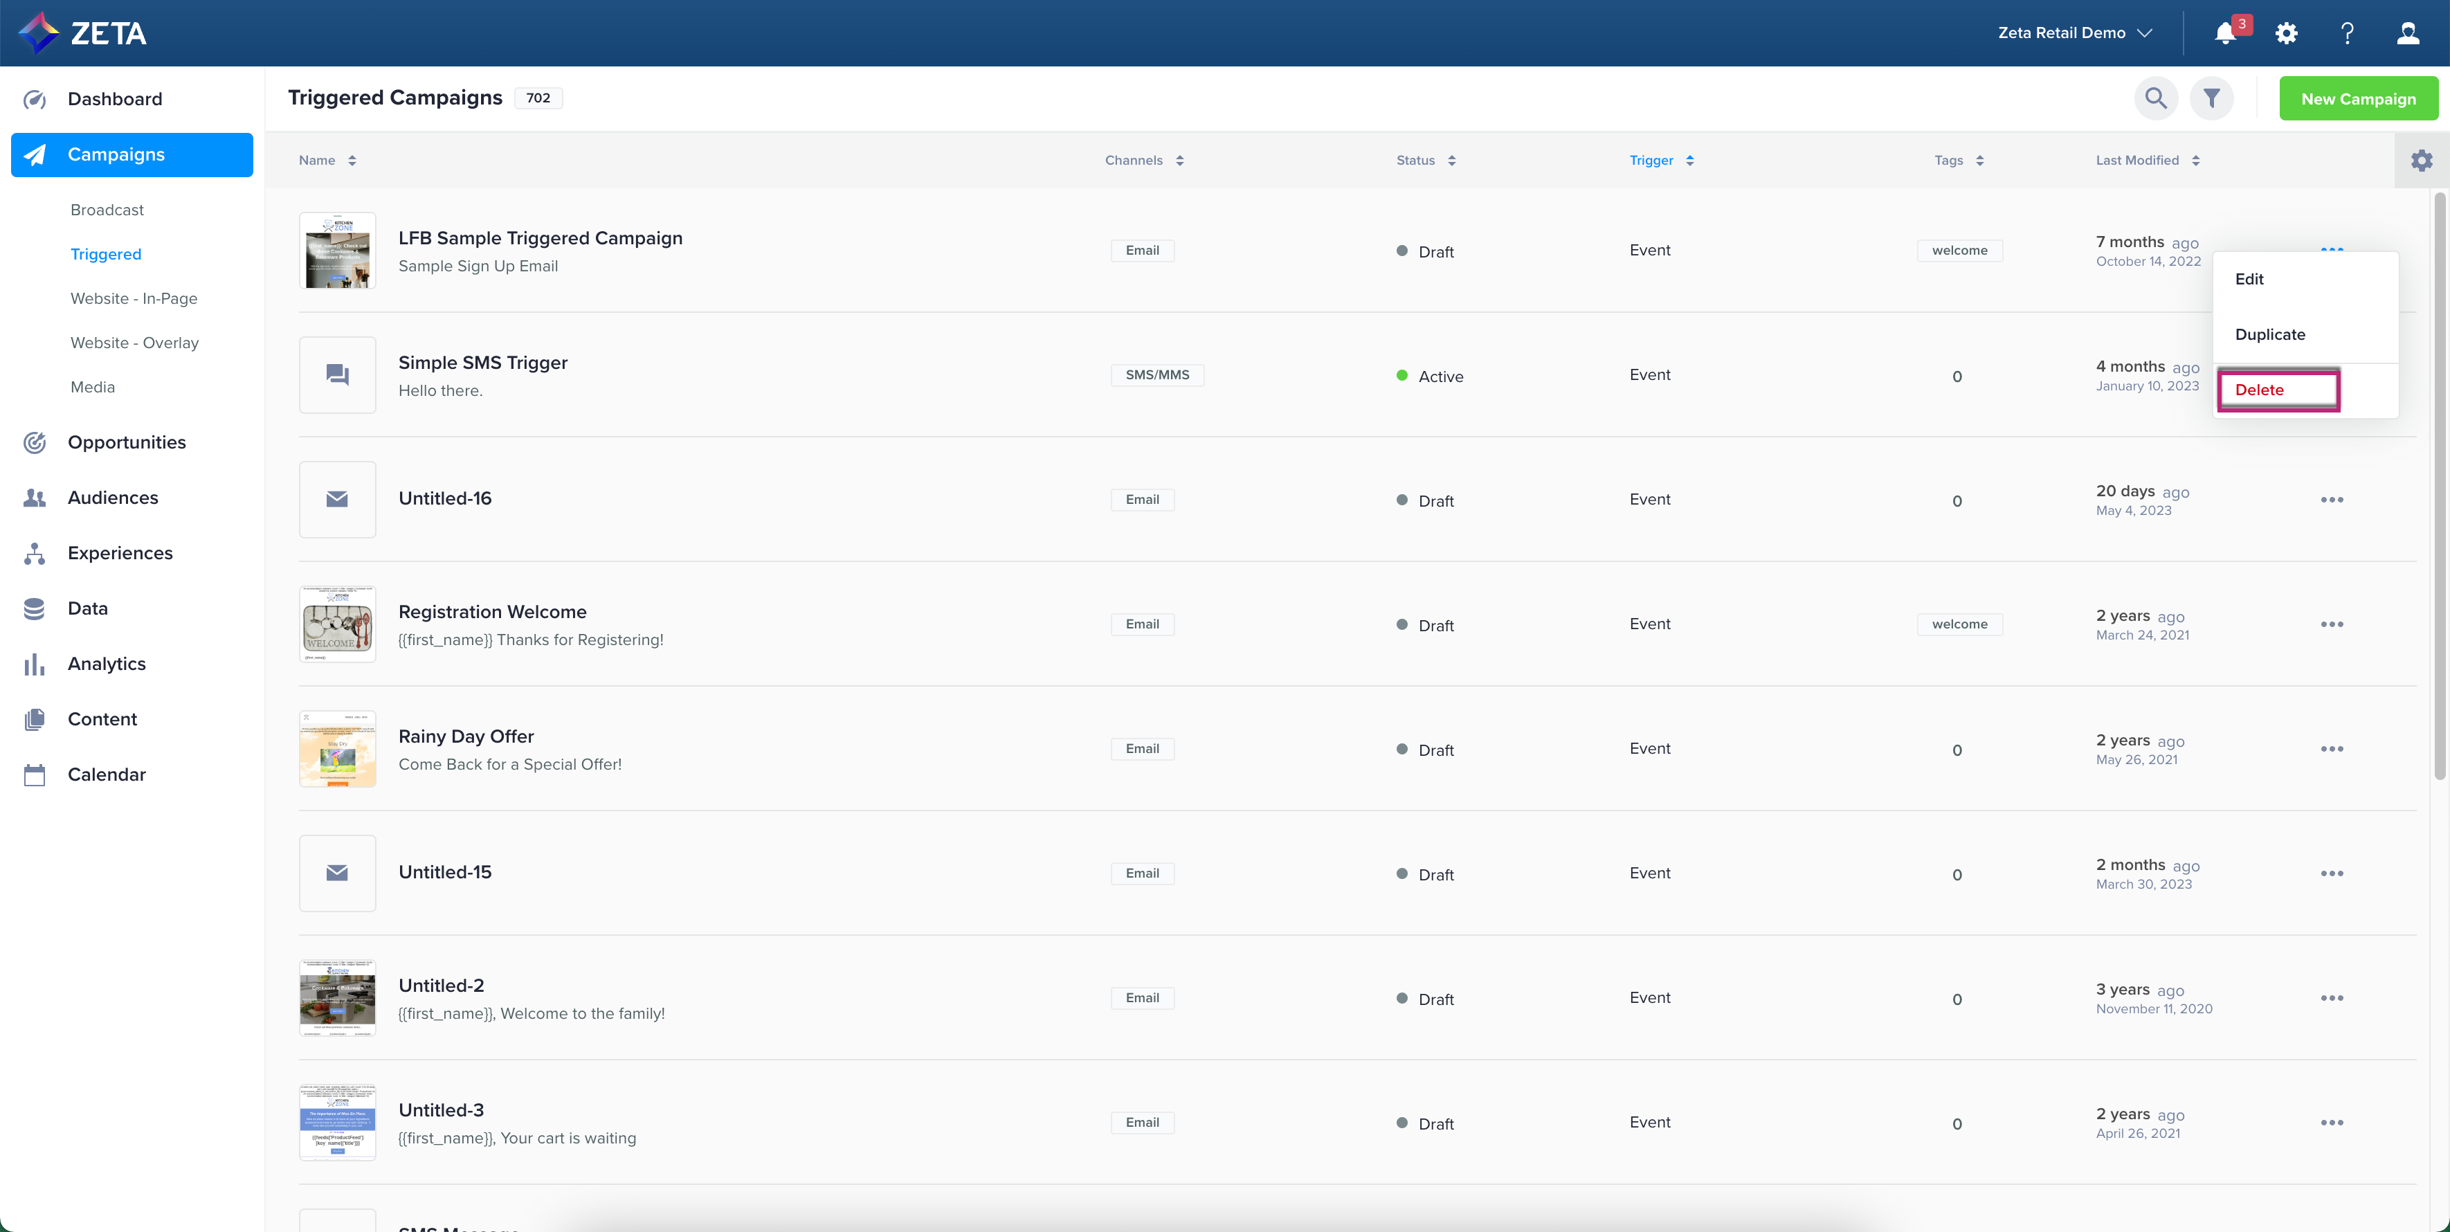Choose Duplicate in the context menu
2450x1232 pixels.
(2269, 335)
